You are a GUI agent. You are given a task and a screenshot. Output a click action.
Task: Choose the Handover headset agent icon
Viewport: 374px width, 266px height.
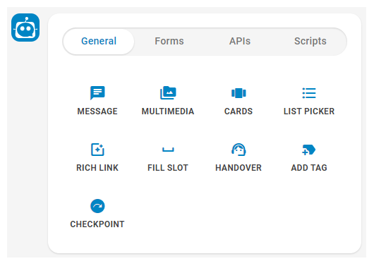point(239,150)
